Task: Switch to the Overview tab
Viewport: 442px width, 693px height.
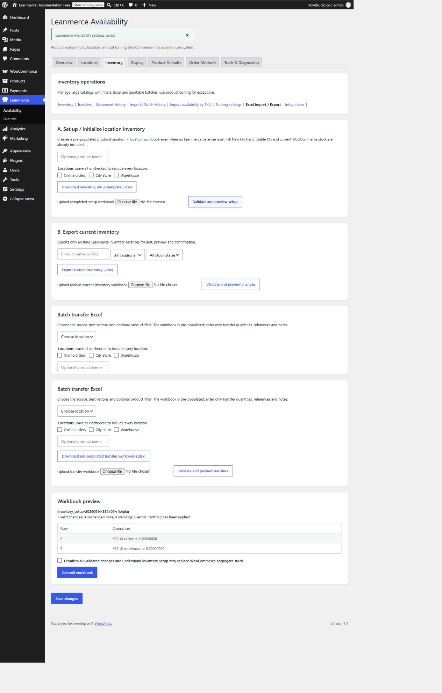Action: (x=64, y=62)
